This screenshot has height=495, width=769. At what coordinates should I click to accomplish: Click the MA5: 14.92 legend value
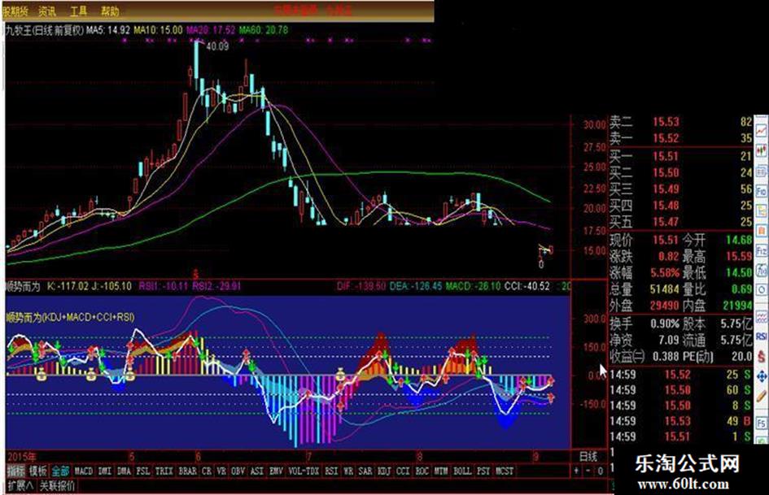108,30
